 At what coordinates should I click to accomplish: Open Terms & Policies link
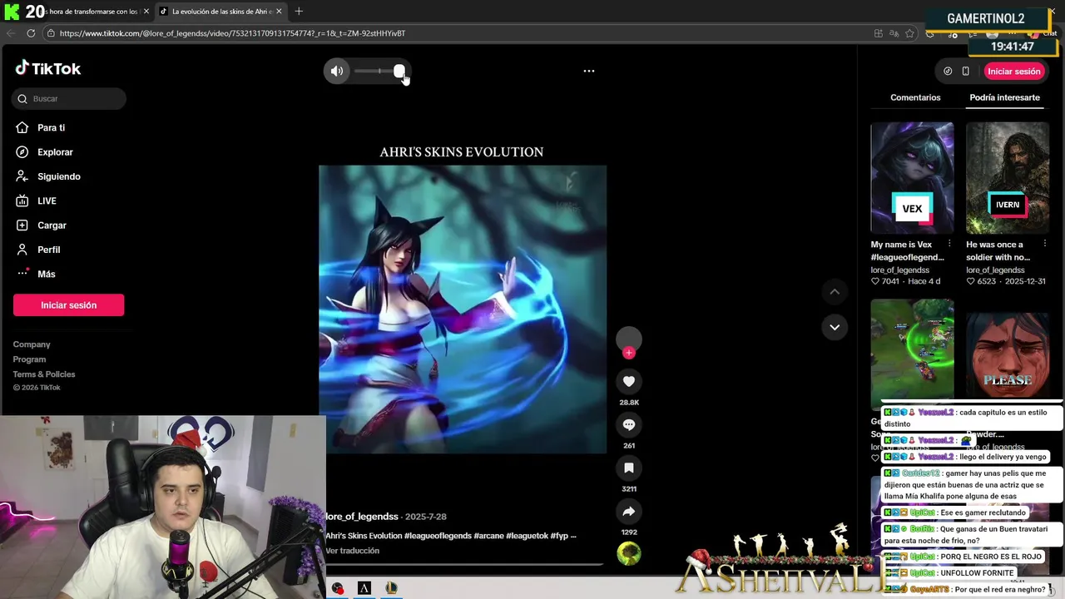click(44, 374)
